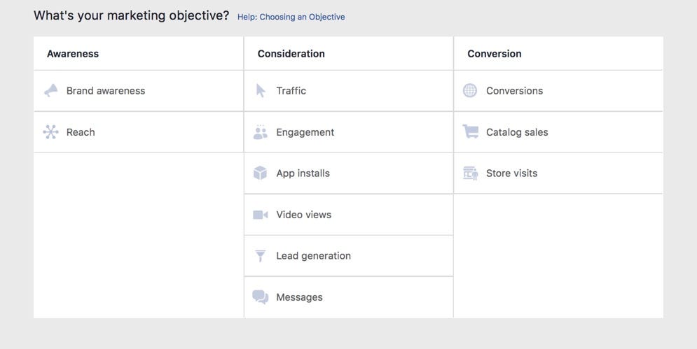Choose the Traffic objective label
Image resolution: width=697 pixels, height=349 pixels.
[291, 91]
